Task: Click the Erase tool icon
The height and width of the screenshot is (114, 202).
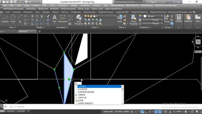Action: (x=48, y=16)
